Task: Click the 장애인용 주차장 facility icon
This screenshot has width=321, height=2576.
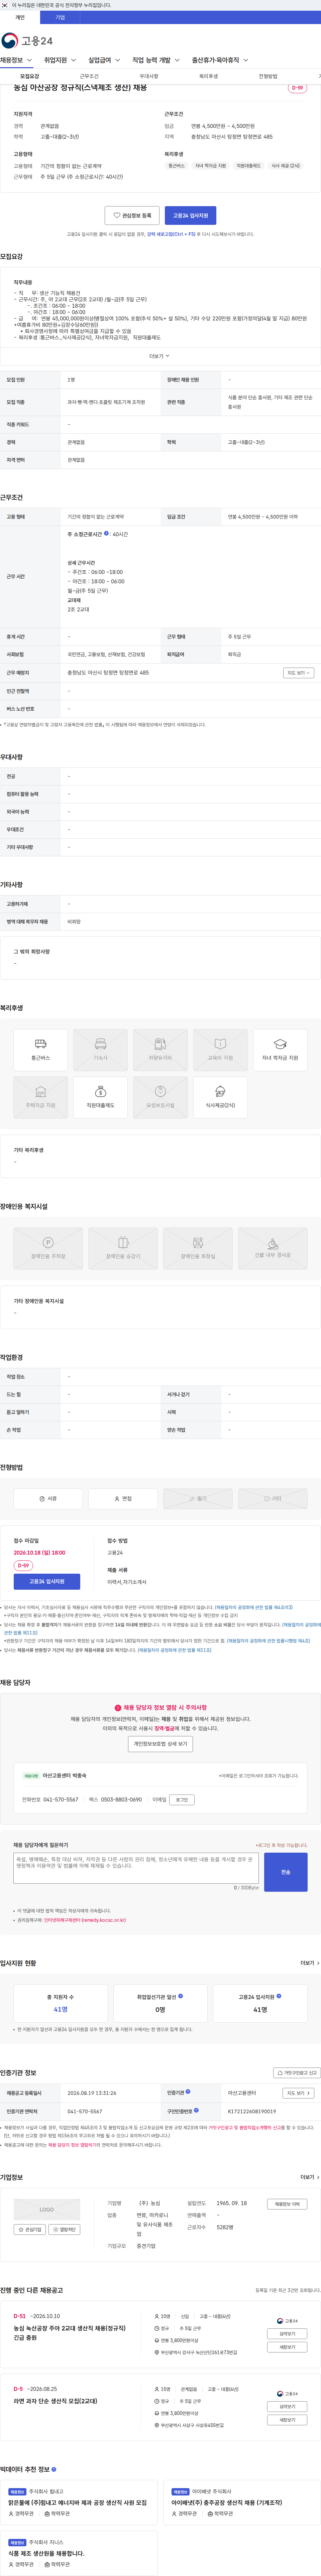Action: [48, 1249]
